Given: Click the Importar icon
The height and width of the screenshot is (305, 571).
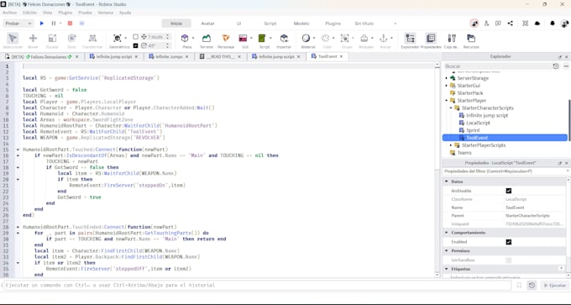Looking at the screenshot, I should coord(284,39).
